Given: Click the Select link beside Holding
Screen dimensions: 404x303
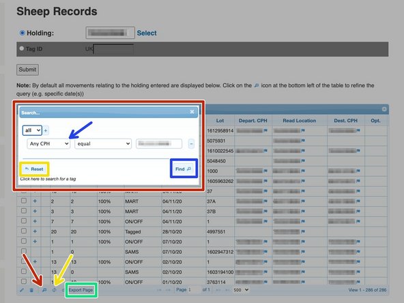Looking at the screenshot, I should (147, 33).
